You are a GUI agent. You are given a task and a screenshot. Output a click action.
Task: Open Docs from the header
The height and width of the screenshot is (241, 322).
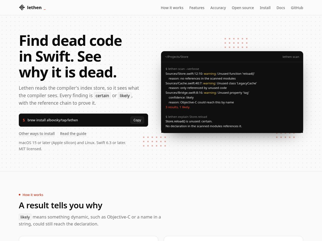[x=281, y=8]
